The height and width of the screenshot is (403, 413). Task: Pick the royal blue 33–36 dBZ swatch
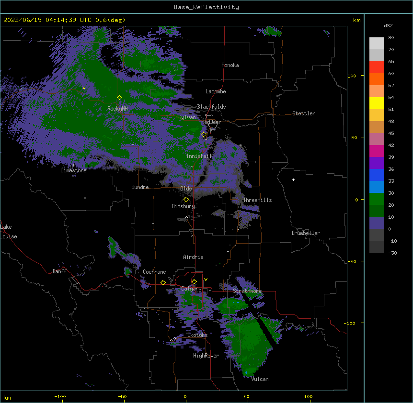point(377,175)
